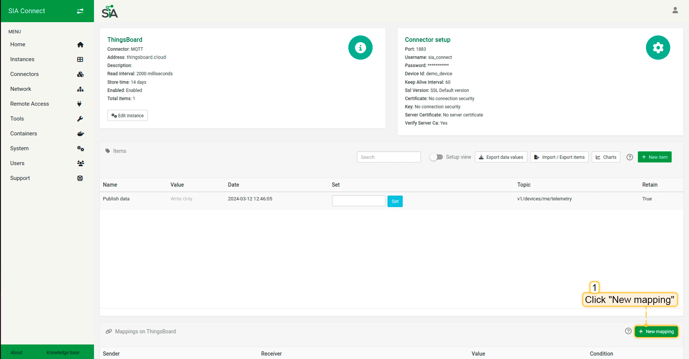689x359 pixels.
Task: Open Connector setup gear icon
Action: tap(658, 48)
